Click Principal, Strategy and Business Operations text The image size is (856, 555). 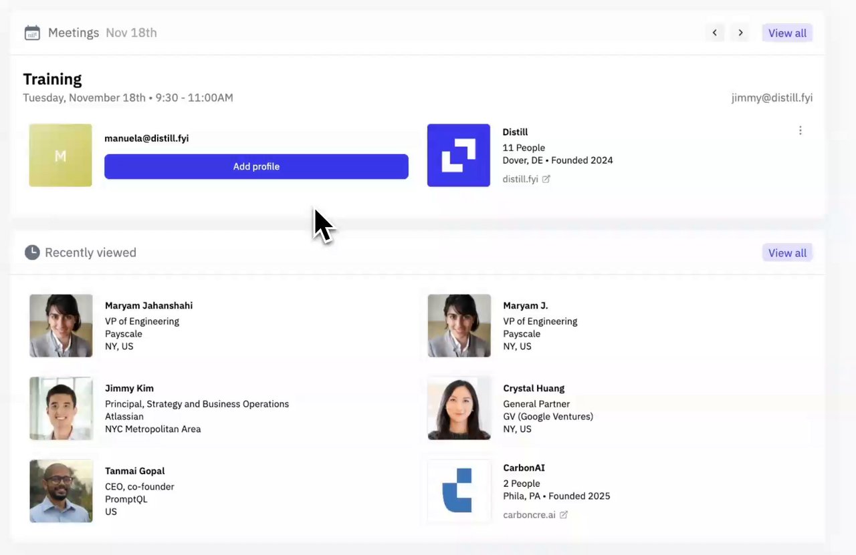click(197, 404)
